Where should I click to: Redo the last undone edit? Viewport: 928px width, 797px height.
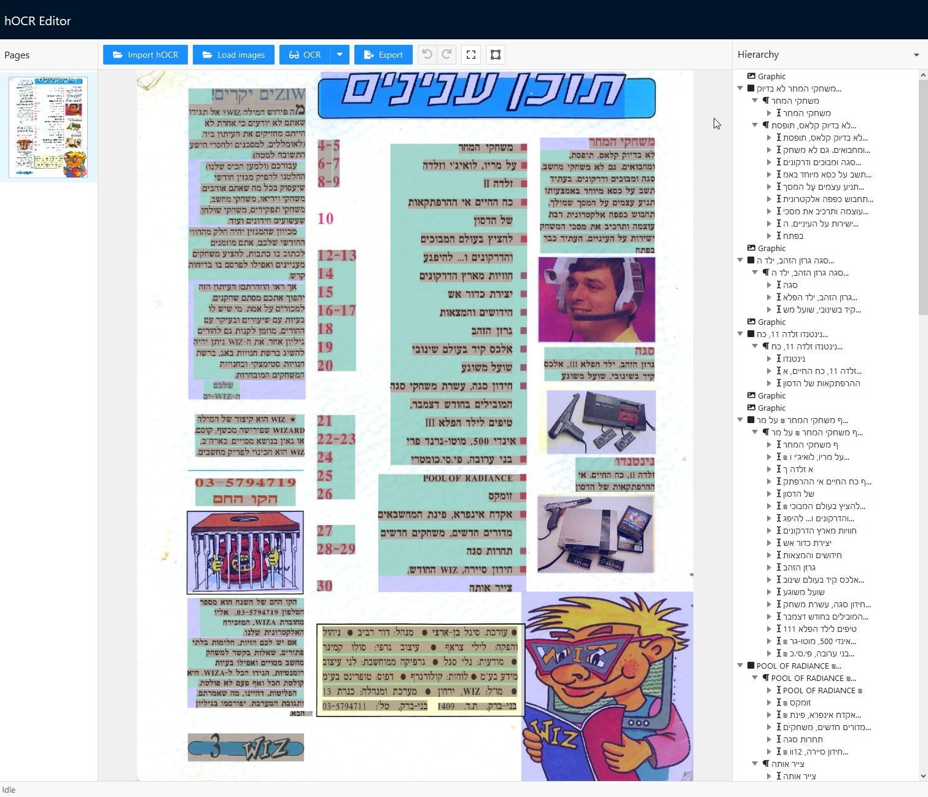(x=447, y=55)
